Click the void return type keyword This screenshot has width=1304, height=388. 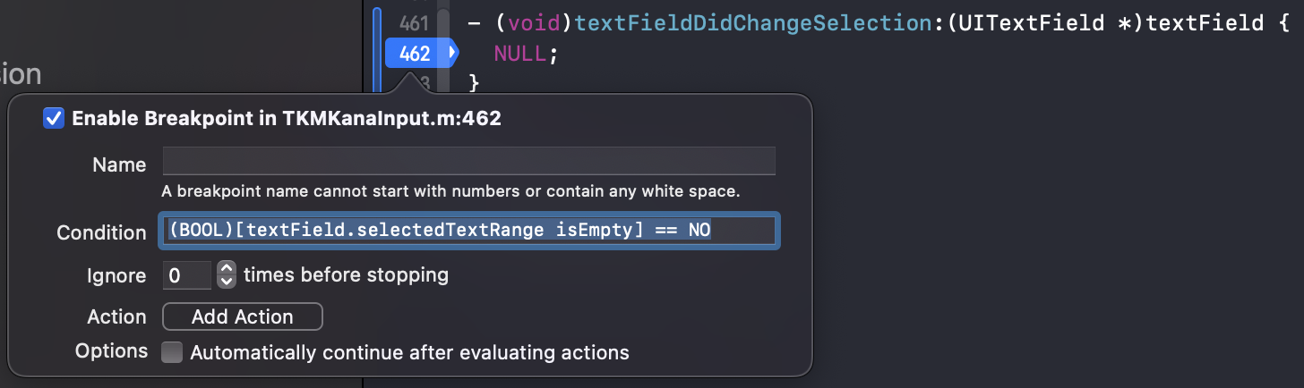[x=534, y=21]
